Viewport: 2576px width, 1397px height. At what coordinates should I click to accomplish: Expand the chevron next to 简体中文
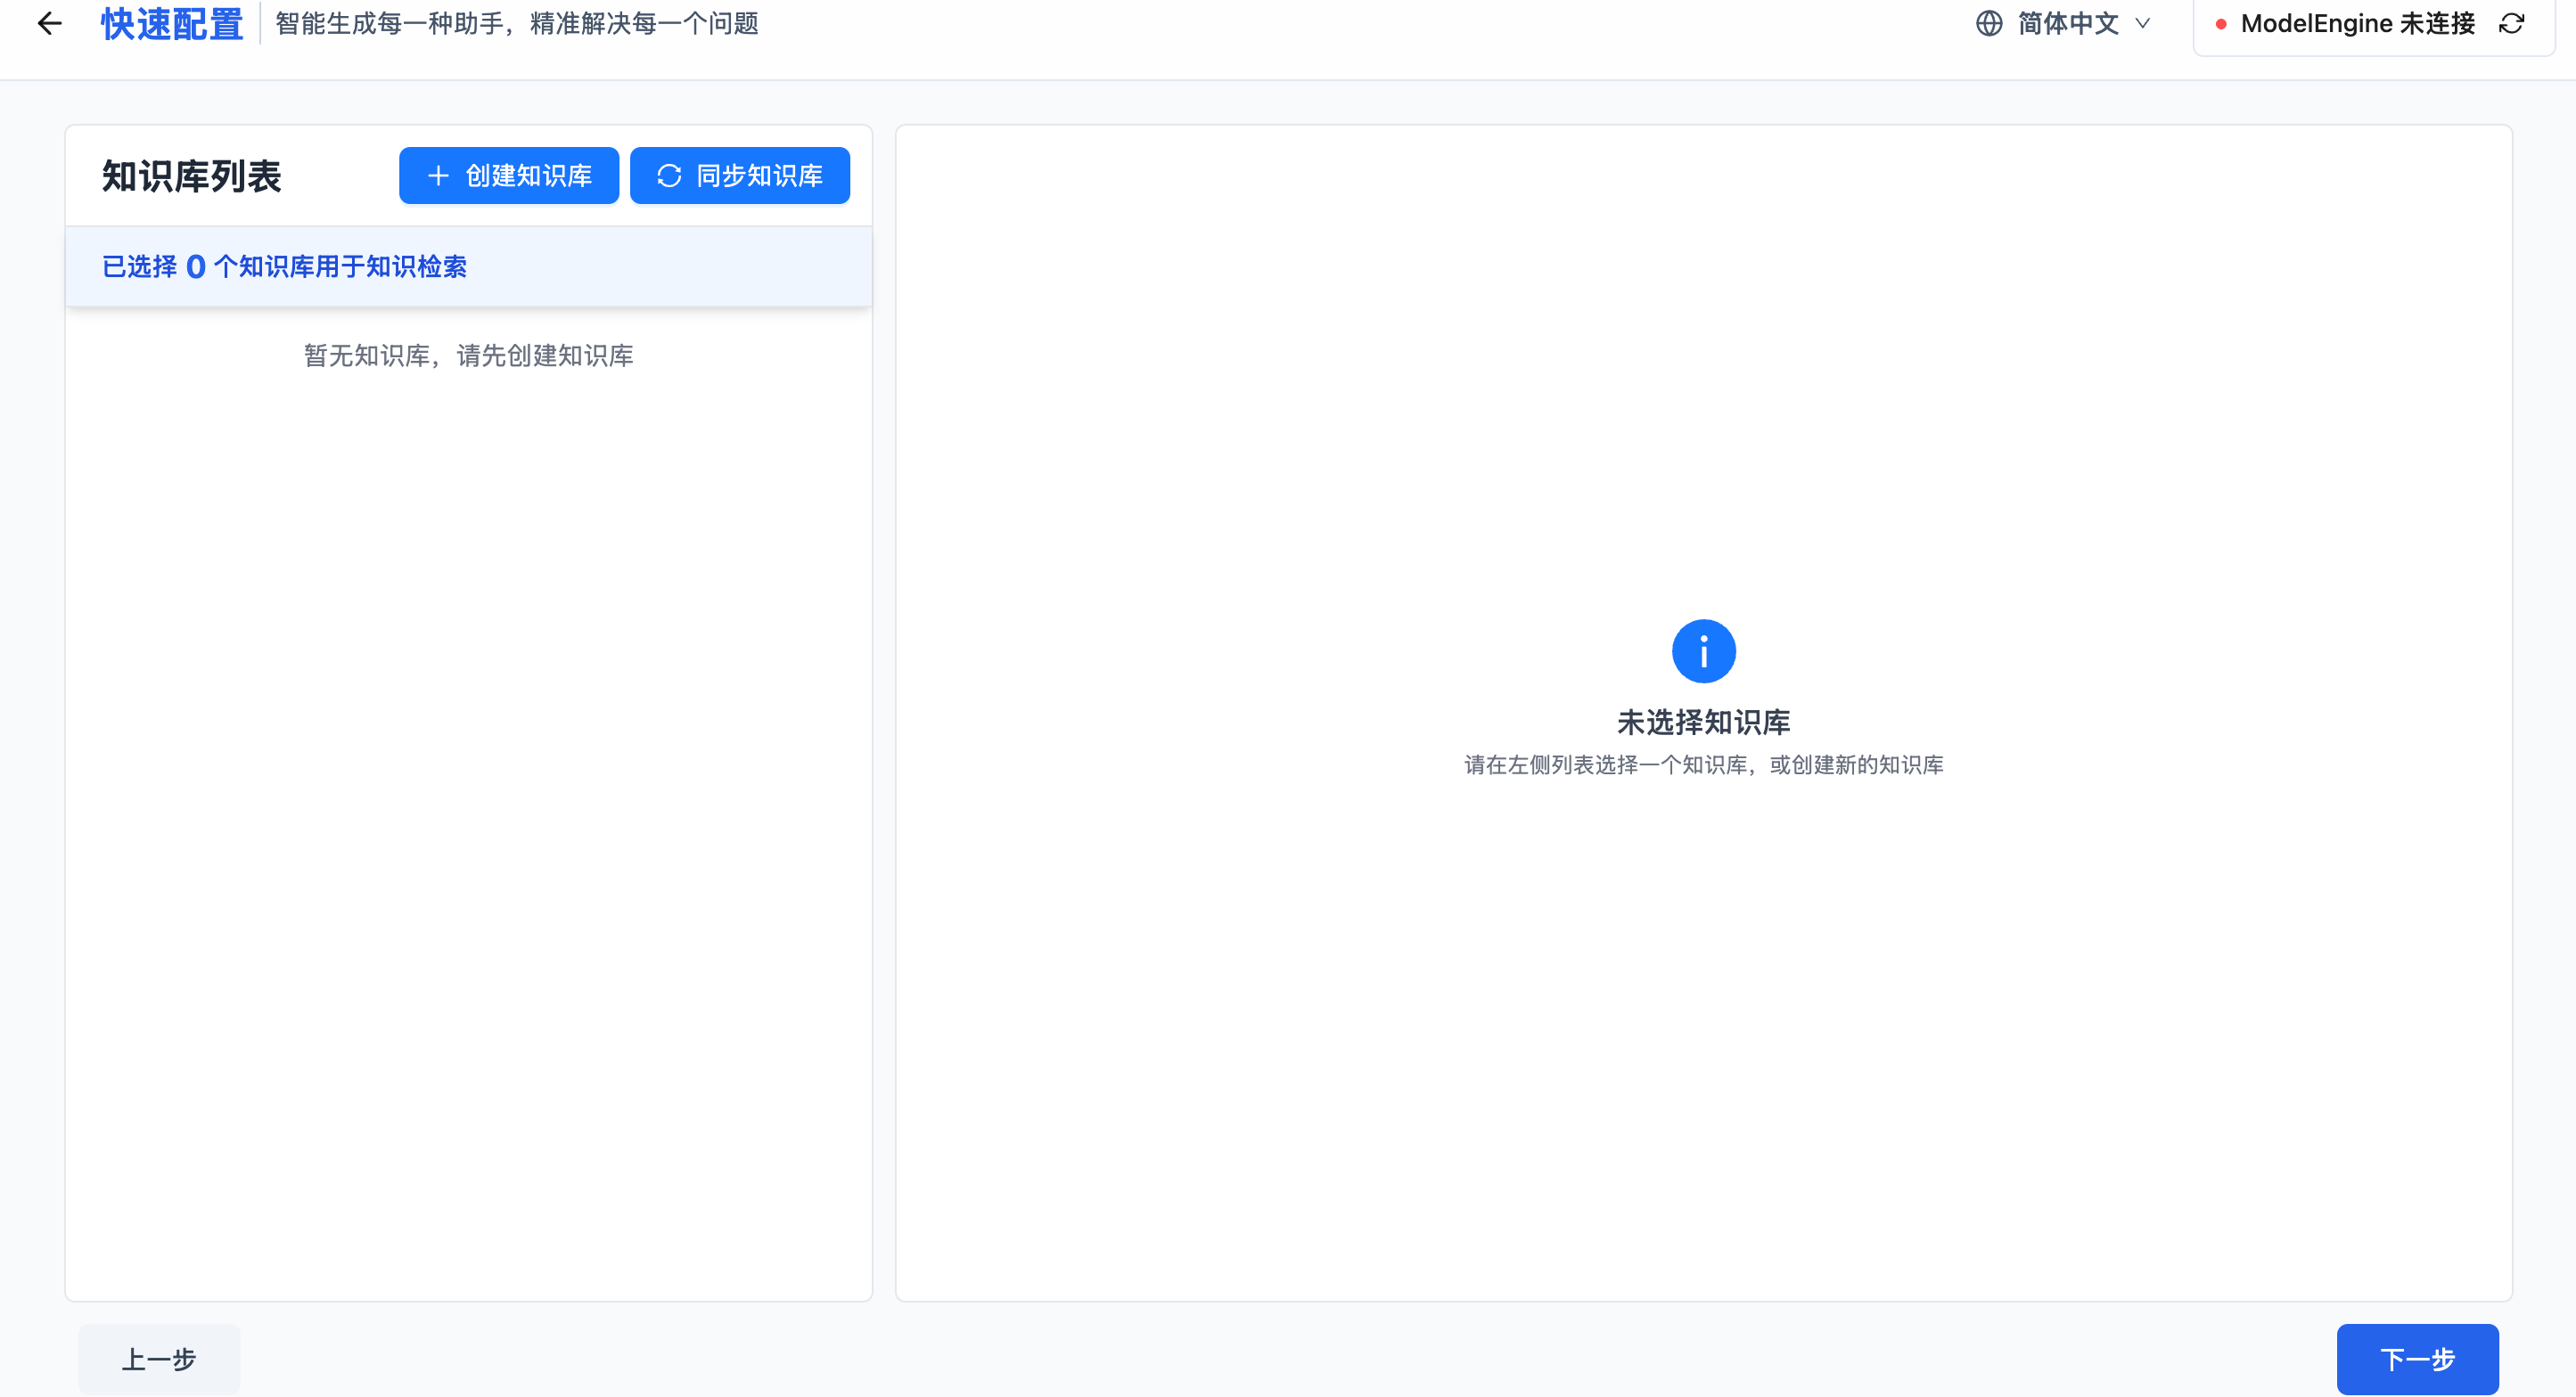2142,23
